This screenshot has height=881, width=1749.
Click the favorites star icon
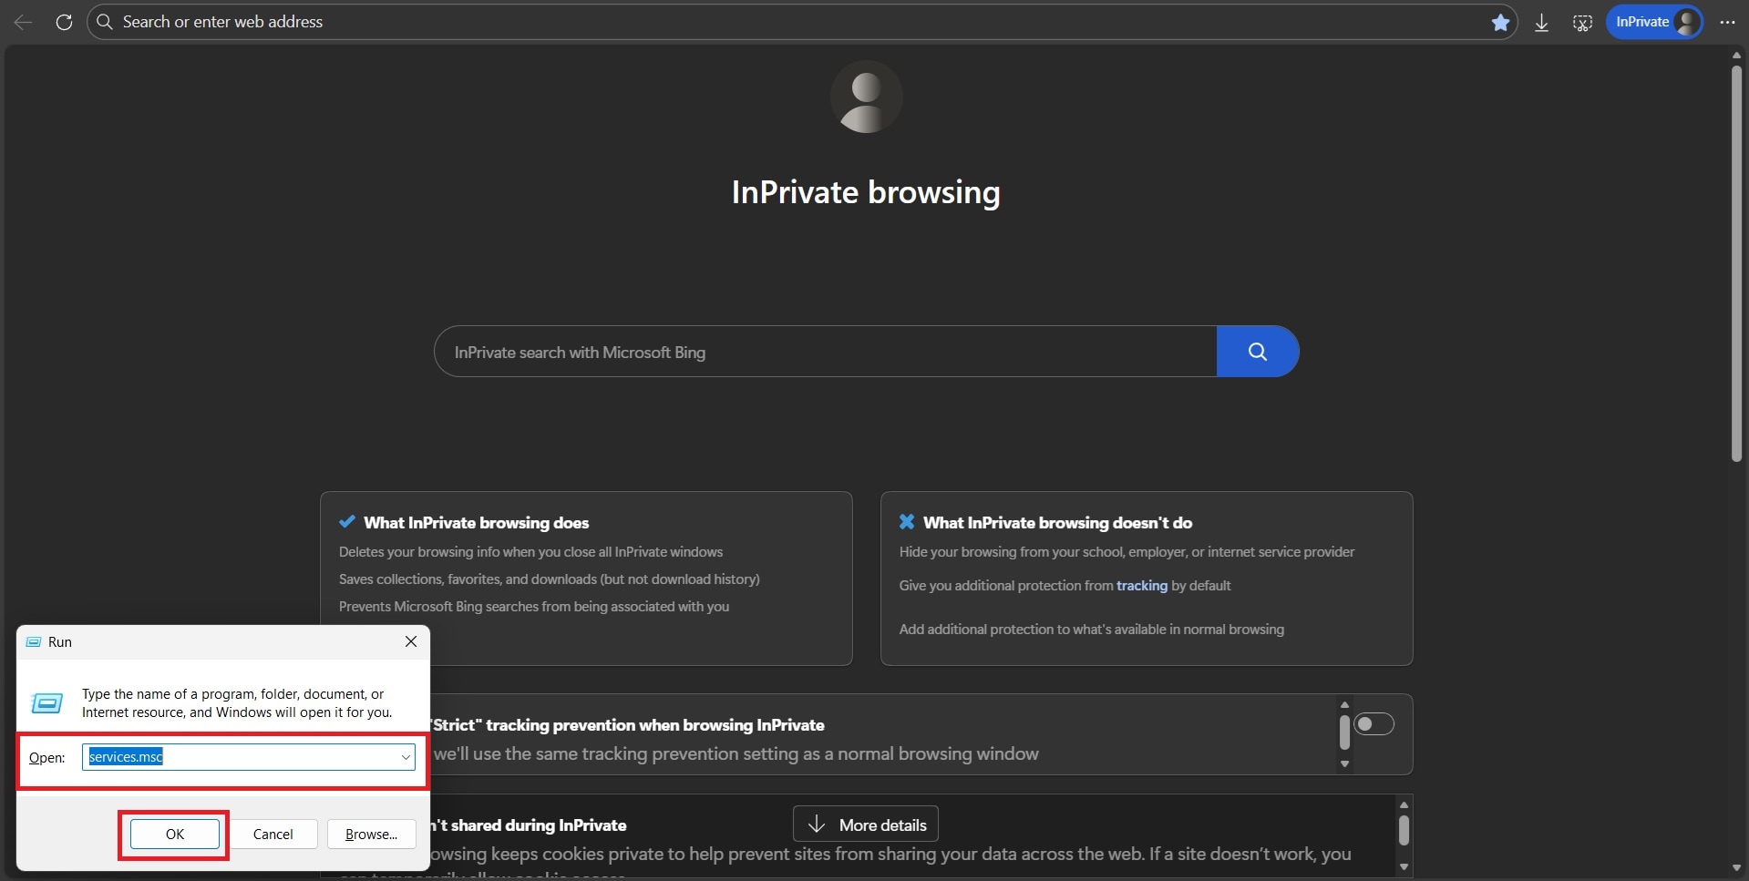click(1500, 23)
